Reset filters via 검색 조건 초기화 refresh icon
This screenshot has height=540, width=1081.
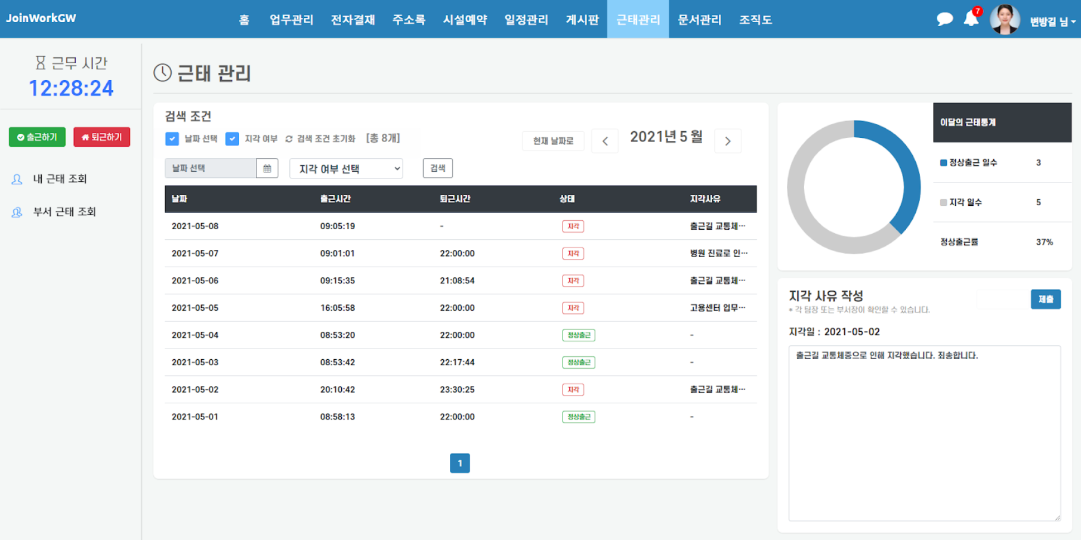point(289,138)
